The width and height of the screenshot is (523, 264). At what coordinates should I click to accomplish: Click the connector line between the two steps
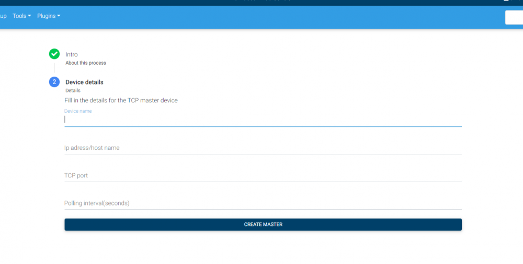[x=54, y=68]
